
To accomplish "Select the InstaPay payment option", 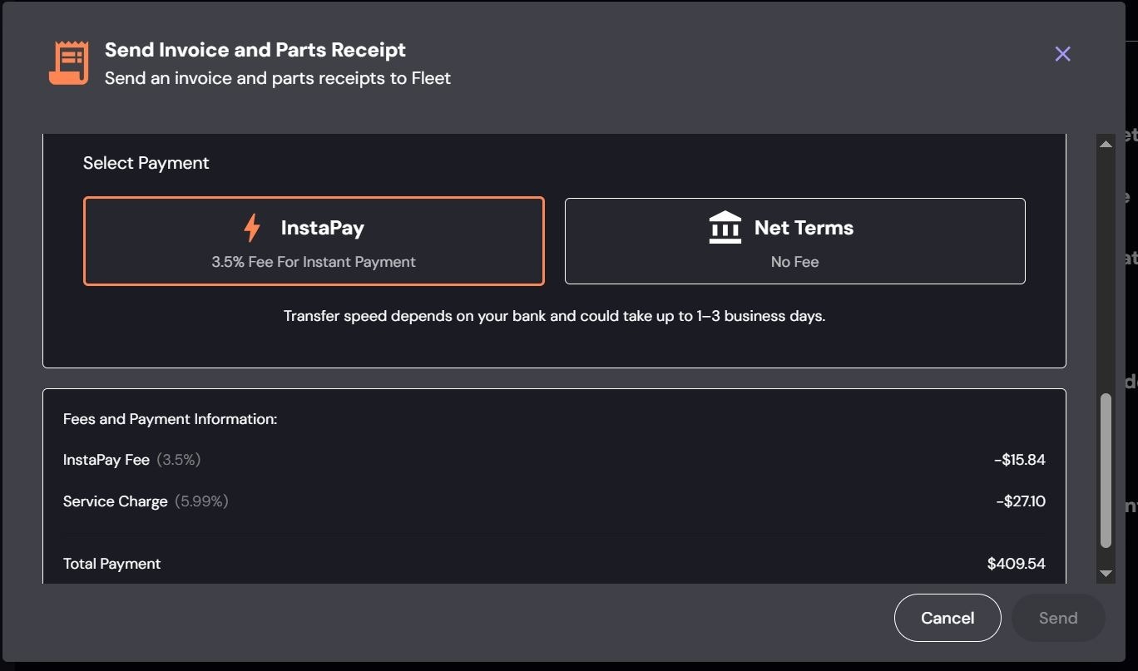I will pos(314,241).
